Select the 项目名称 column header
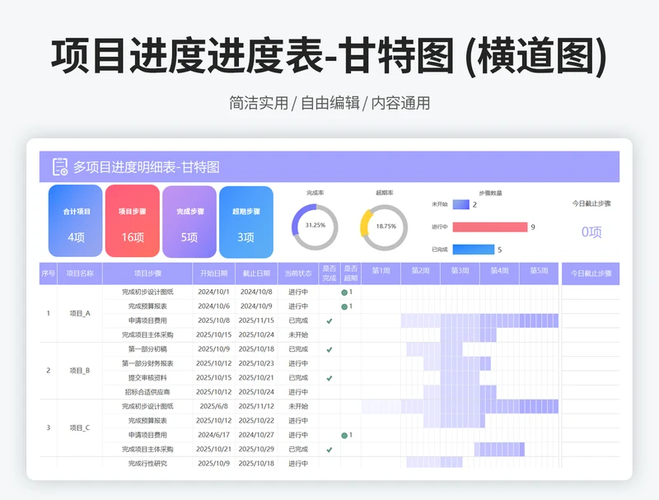Screen dimensions: 659x500 pos(80,273)
